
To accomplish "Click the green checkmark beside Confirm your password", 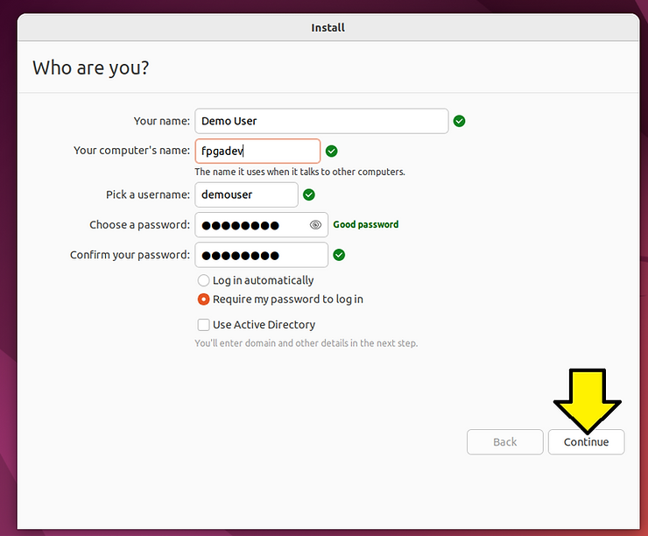I will tap(340, 255).
